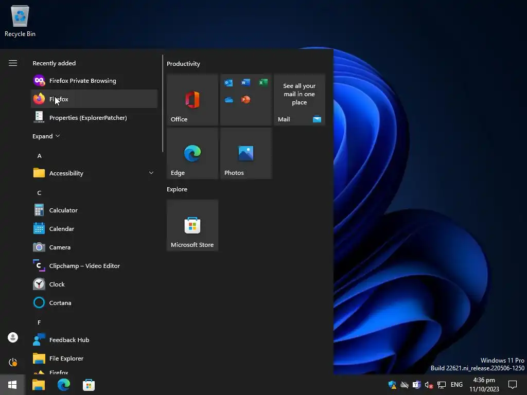Open File Explorer from the taskbar
This screenshot has height=395, width=527.
coord(38,385)
